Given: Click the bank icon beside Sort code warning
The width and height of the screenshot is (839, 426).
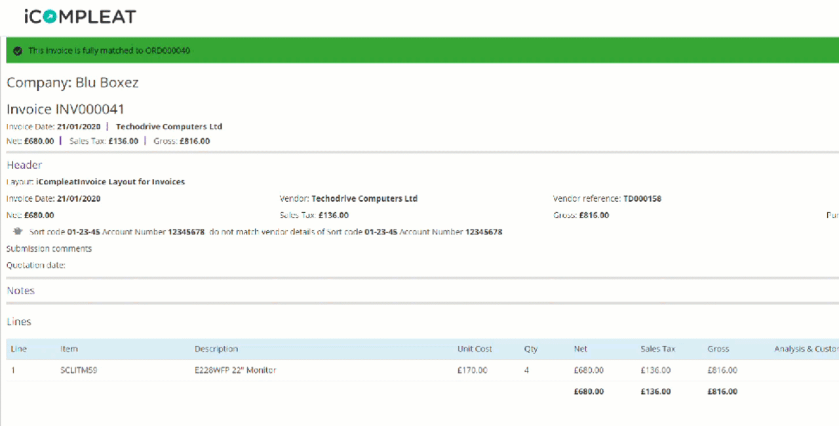Looking at the screenshot, I should (x=18, y=231).
